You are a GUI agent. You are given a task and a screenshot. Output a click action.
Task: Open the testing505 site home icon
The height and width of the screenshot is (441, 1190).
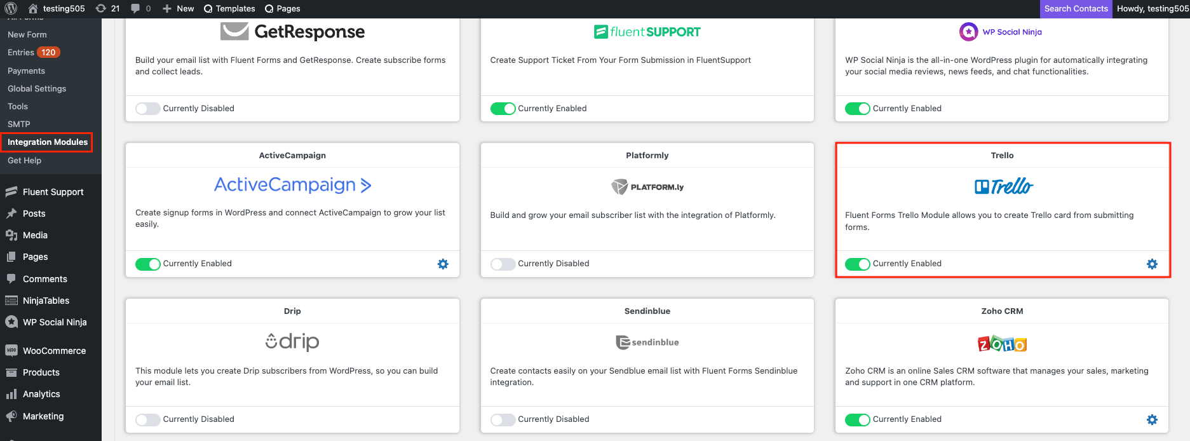pyautogui.click(x=33, y=8)
